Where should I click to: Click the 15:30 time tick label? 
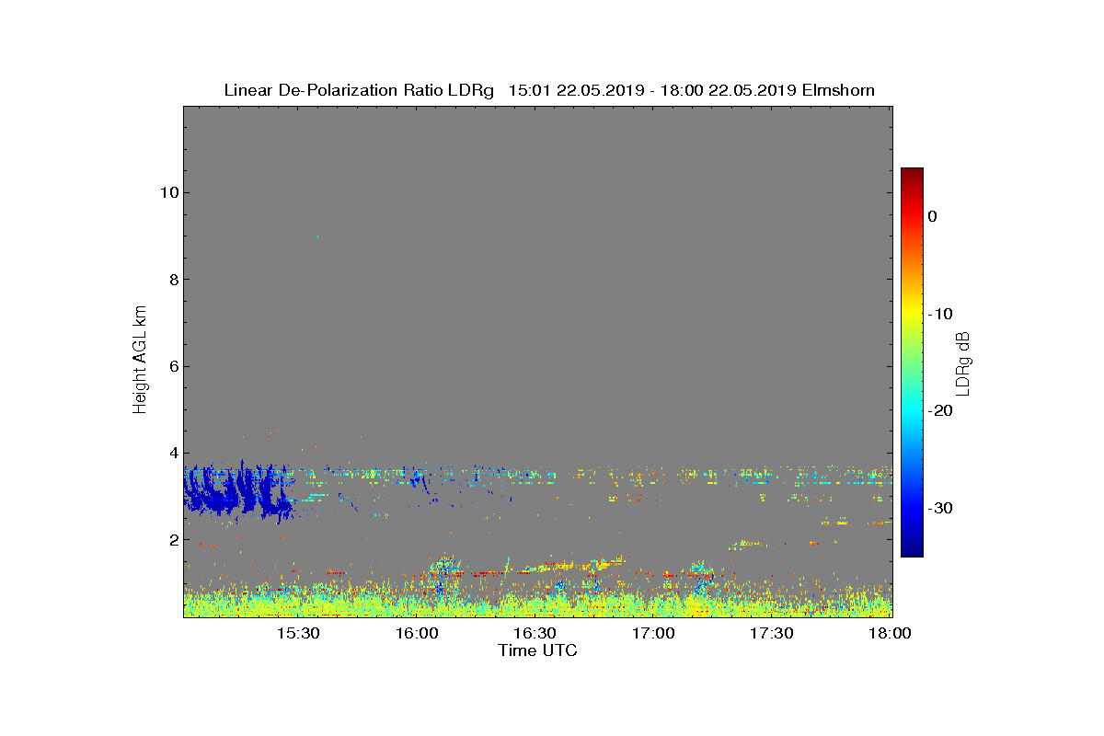[x=299, y=634]
